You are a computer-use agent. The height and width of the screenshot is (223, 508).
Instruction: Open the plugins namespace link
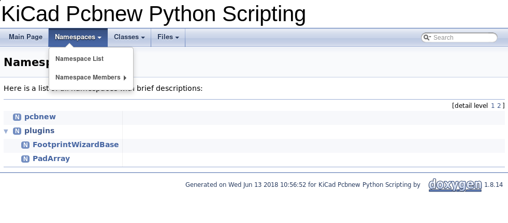pyautogui.click(x=39, y=131)
